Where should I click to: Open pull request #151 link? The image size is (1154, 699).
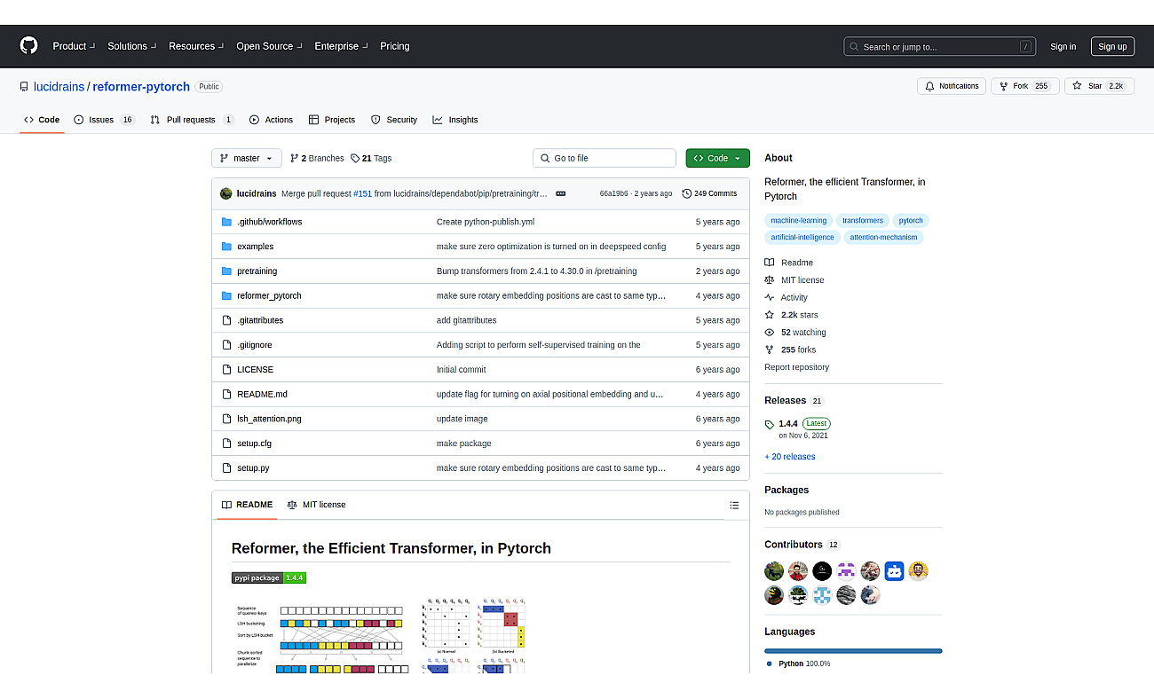click(x=362, y=193)
